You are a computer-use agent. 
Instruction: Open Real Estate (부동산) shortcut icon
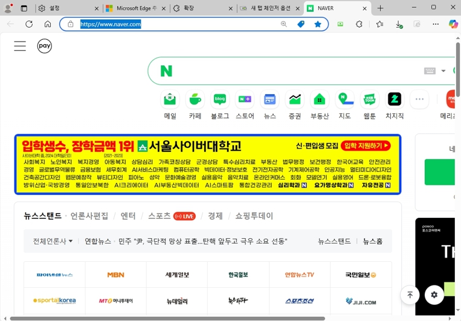pyautogui.click(x=320, y=100)
